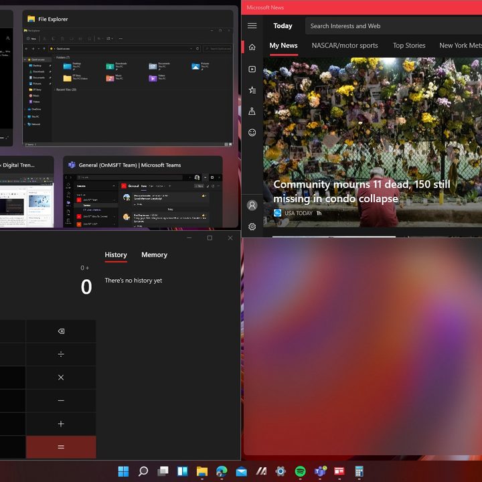Open interests star icon in News sidebar
Image resolution: width=482 pixels, height=482 pixels.
pyautogui.click(x=252, y=90)
